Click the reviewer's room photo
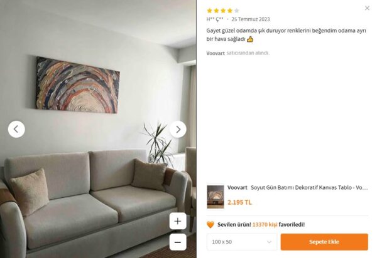The width and height of the screenshot is (377, 258). [x=98, y=129]
